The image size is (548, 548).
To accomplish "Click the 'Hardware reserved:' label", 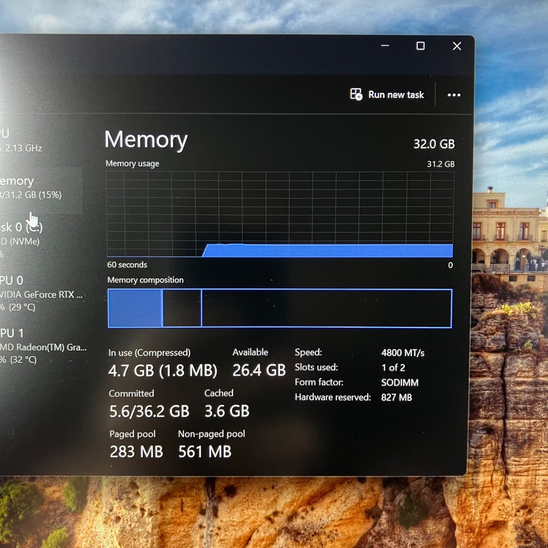I will tap(333, 397).
